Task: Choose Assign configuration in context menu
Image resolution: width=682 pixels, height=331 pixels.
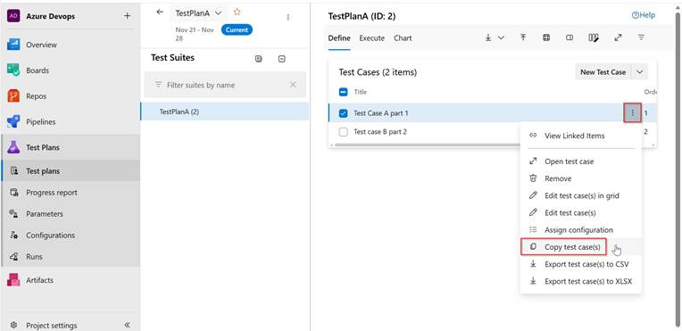Action: coord(580,229)
